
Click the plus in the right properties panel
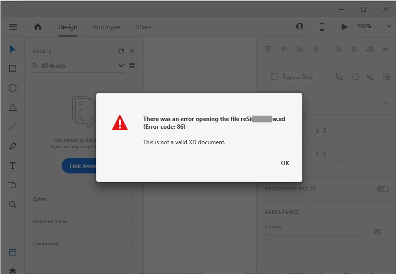[x=387, y=103]
